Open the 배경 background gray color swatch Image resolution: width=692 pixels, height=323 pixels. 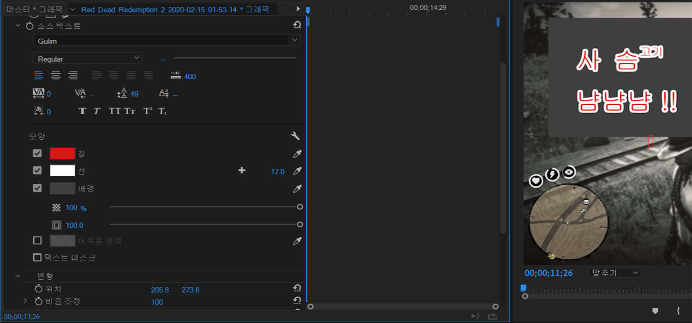pyautogui.click(x=62, y=188)
